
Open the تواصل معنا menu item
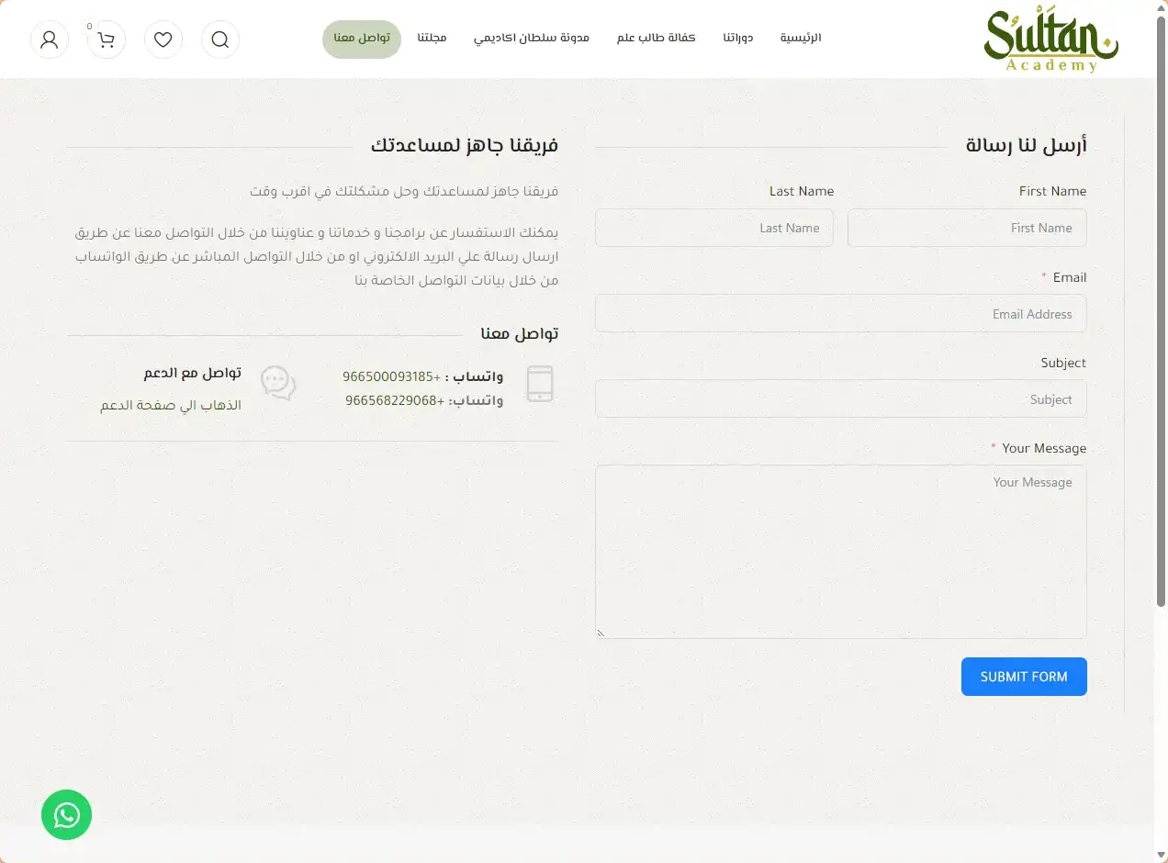[362, 39]
